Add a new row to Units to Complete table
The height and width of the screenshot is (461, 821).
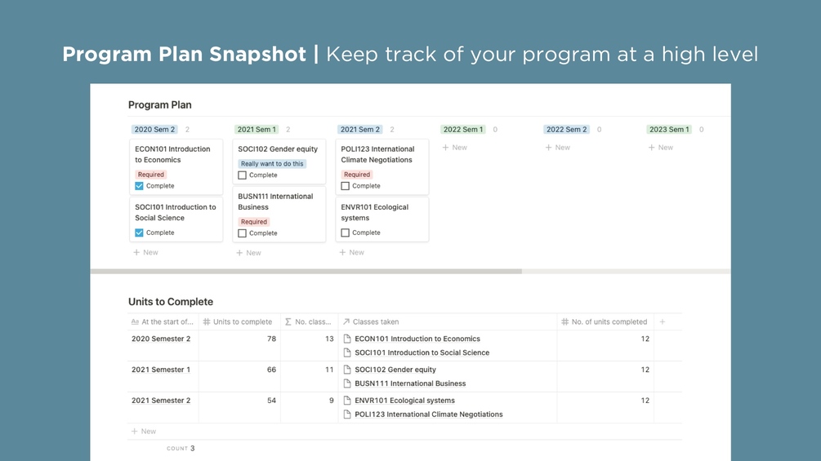[144, 431]
